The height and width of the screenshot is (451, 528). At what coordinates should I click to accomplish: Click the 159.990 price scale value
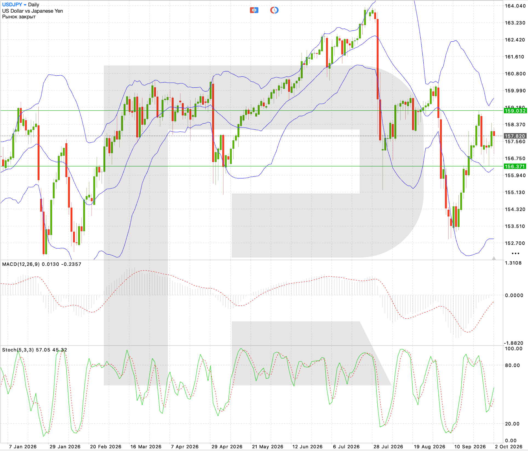coord(515,91)
